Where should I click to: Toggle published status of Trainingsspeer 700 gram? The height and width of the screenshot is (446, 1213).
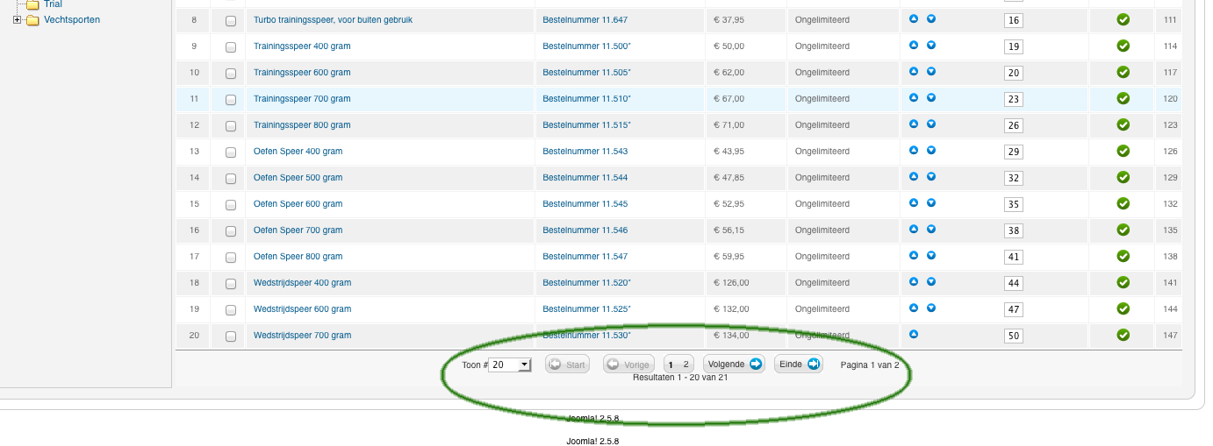(1123, 98)
